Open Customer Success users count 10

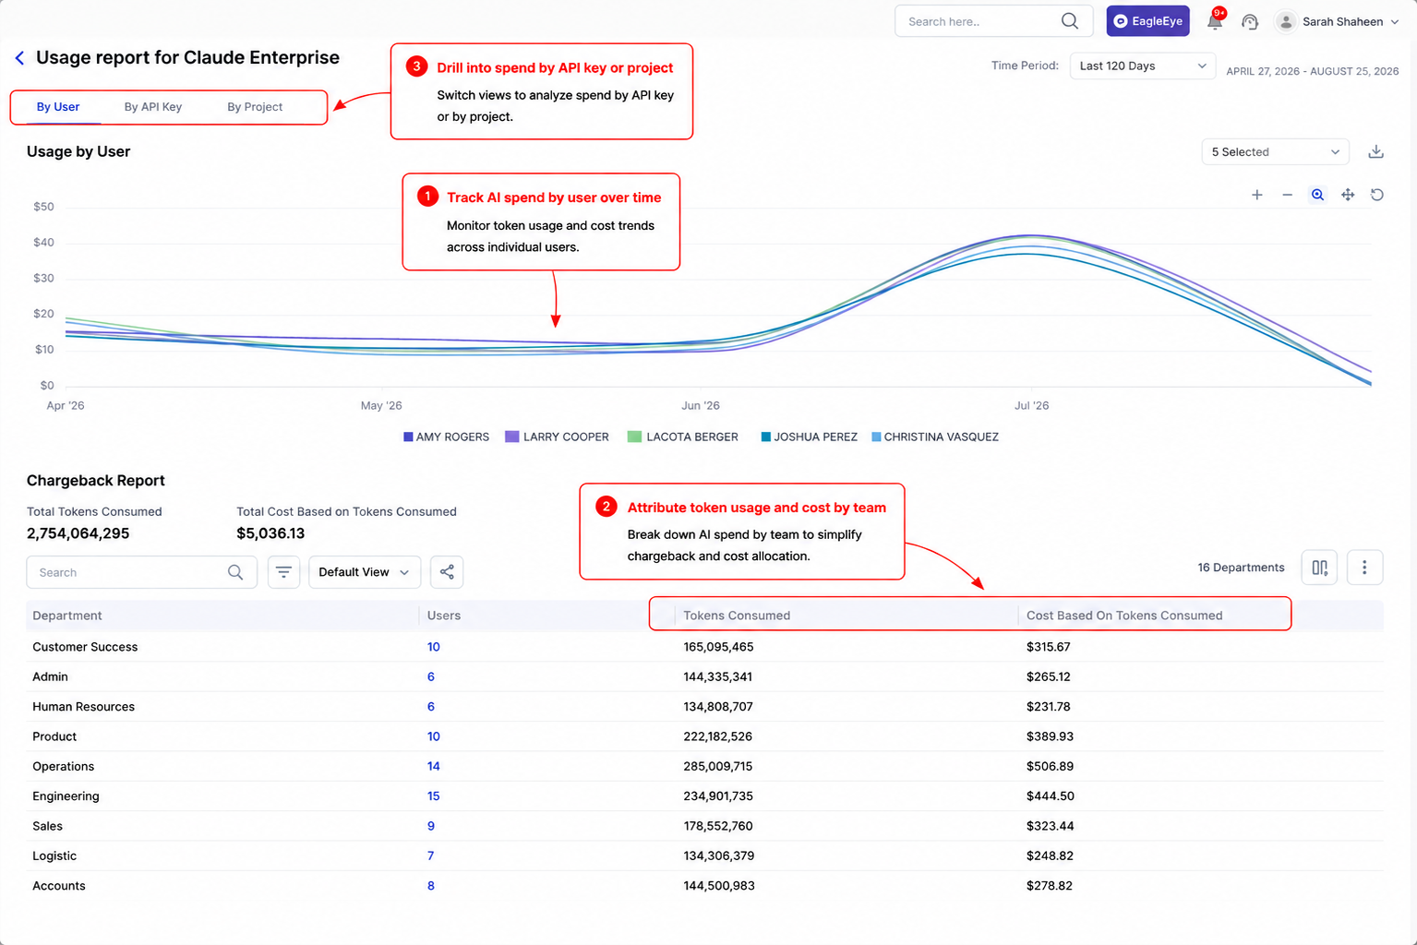pos(434,647)
